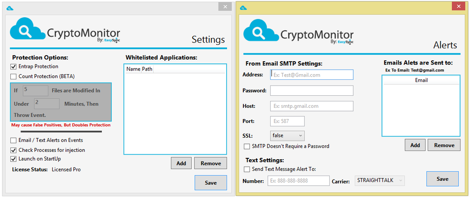Click Remove under Whitelisted Applications

click(x=210, y=163)
